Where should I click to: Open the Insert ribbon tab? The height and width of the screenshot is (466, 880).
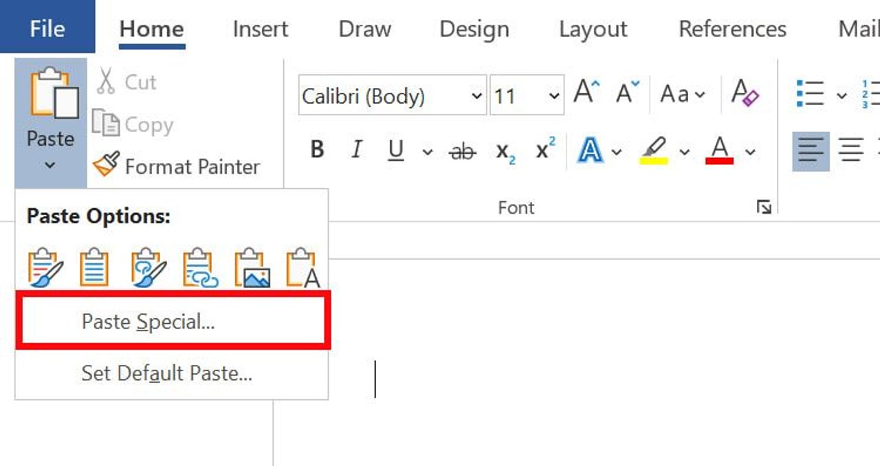point(261,29)
